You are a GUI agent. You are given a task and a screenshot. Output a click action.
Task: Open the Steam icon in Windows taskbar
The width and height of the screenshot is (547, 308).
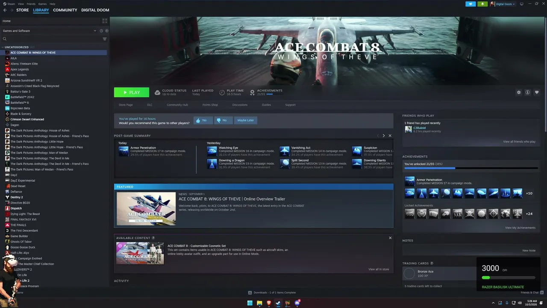tap(278, 303)
